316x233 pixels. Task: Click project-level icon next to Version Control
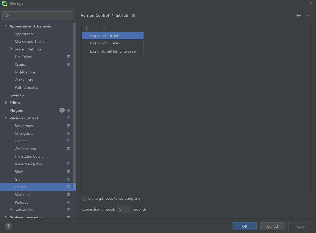coord(68,118)
